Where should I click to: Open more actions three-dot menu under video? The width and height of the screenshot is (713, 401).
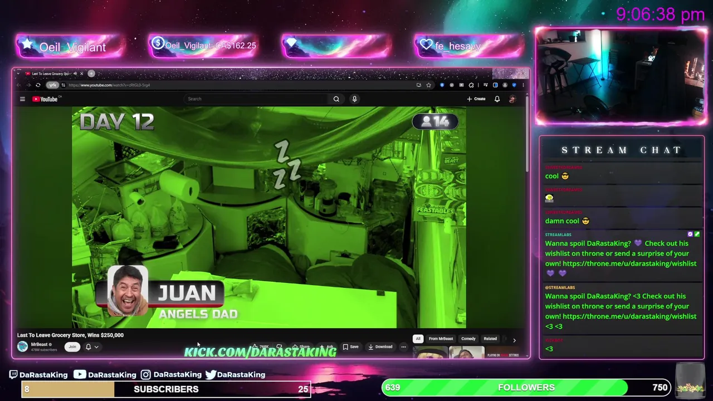[403, 346]
